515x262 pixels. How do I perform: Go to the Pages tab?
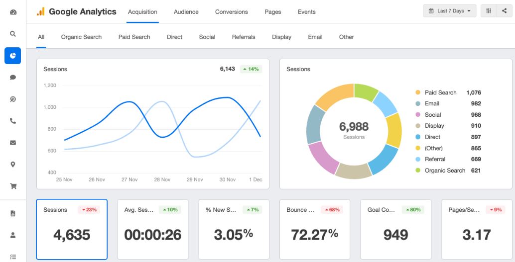pyautogui.click(x=273, y=12)
